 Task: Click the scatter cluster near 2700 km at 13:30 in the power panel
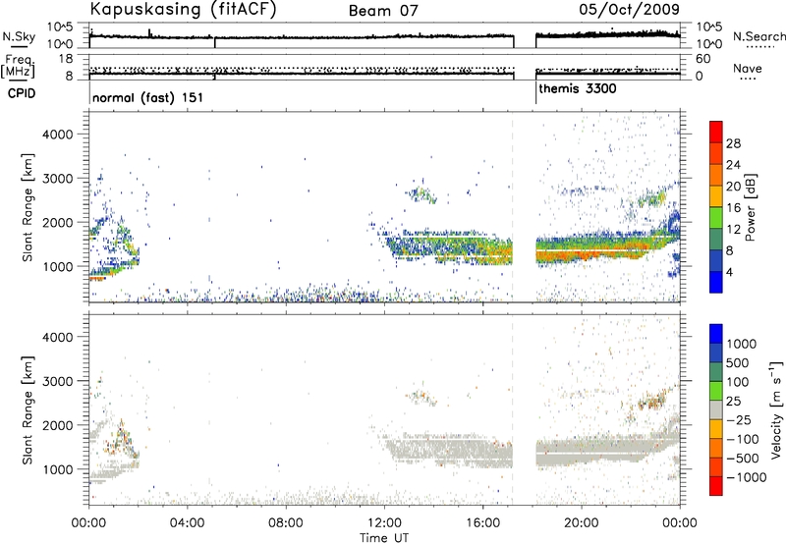tap(422, 193)
